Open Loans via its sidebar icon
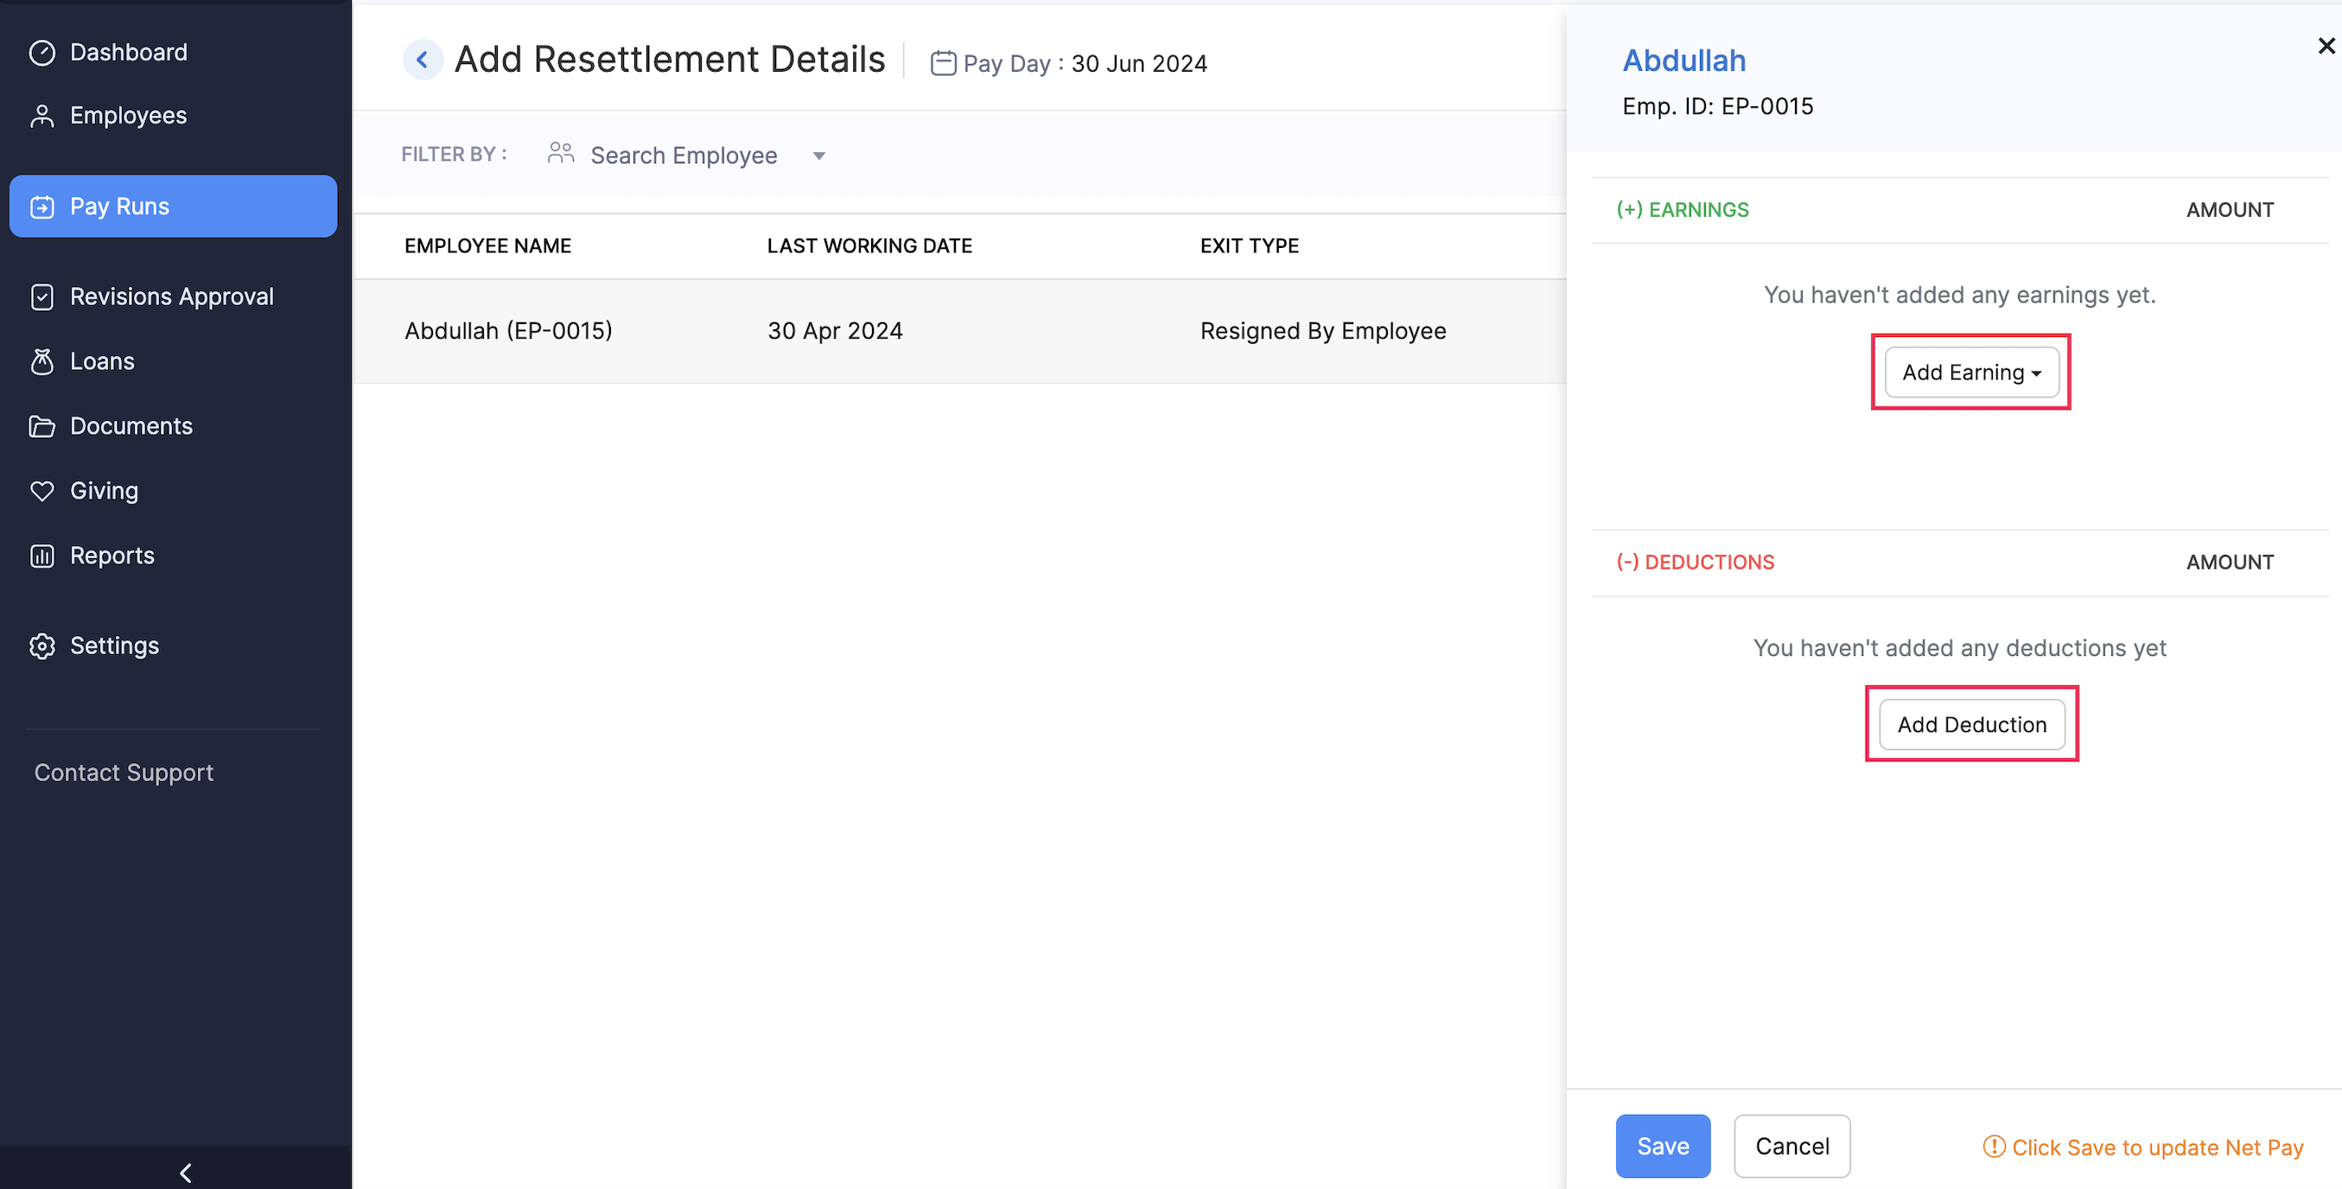The image size is (2342, 1189). click(42, 361)
